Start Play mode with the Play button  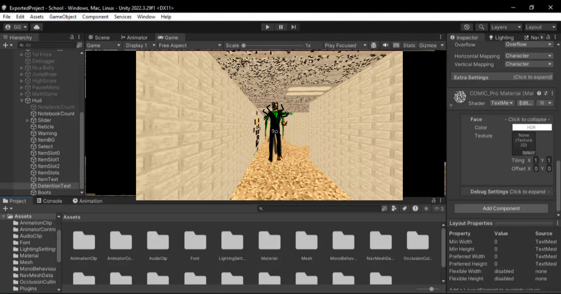tap(267, 27)
